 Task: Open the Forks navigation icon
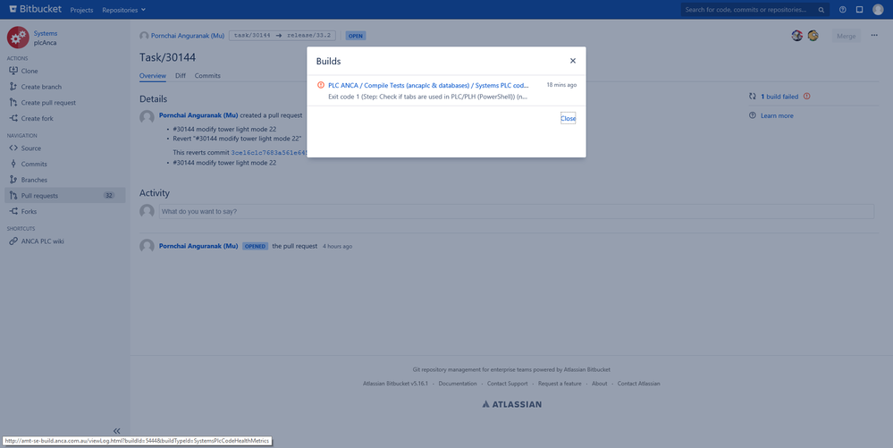pyautogui.click(x=13, y=211)
